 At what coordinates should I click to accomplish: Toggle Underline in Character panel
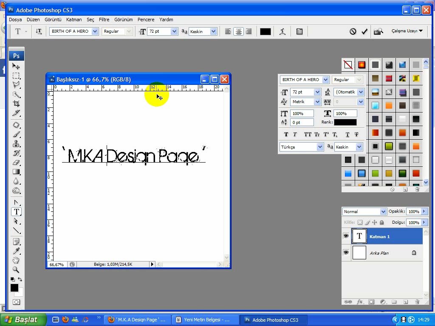tap(347, 135)
